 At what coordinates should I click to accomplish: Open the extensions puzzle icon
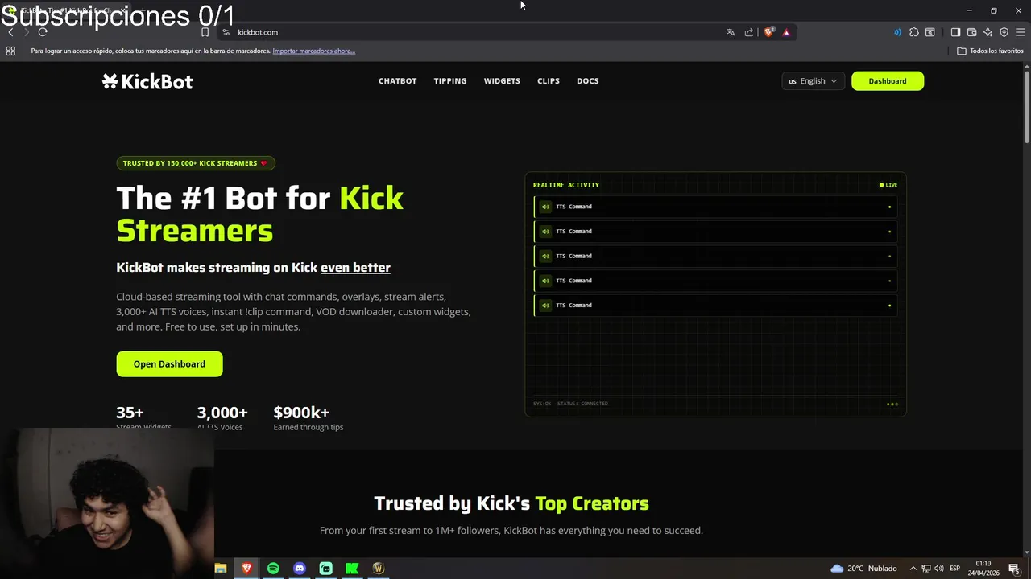click(914, 32)
